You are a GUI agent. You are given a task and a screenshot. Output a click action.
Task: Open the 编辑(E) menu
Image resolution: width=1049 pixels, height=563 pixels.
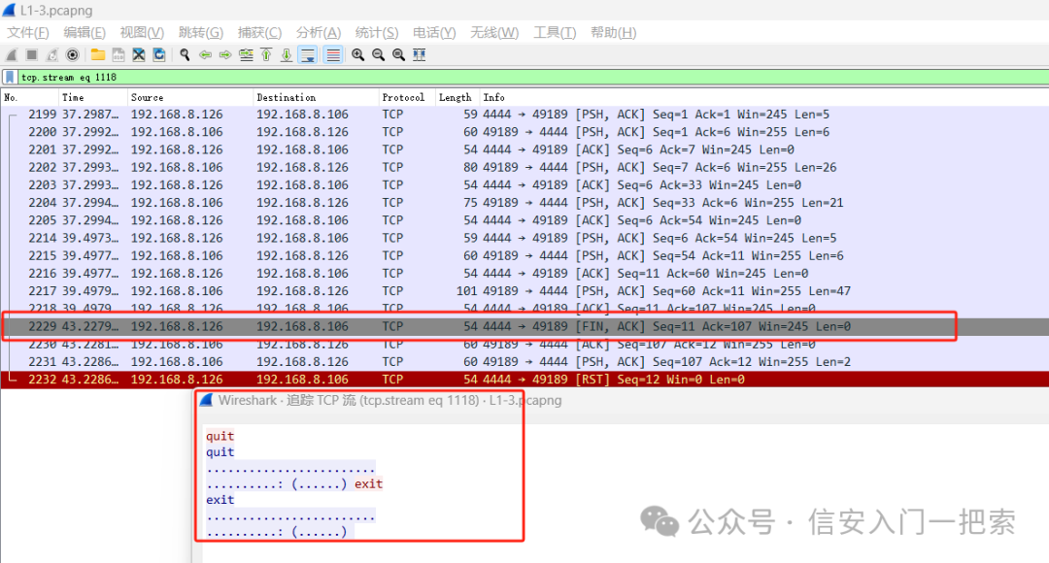(85, 32)
